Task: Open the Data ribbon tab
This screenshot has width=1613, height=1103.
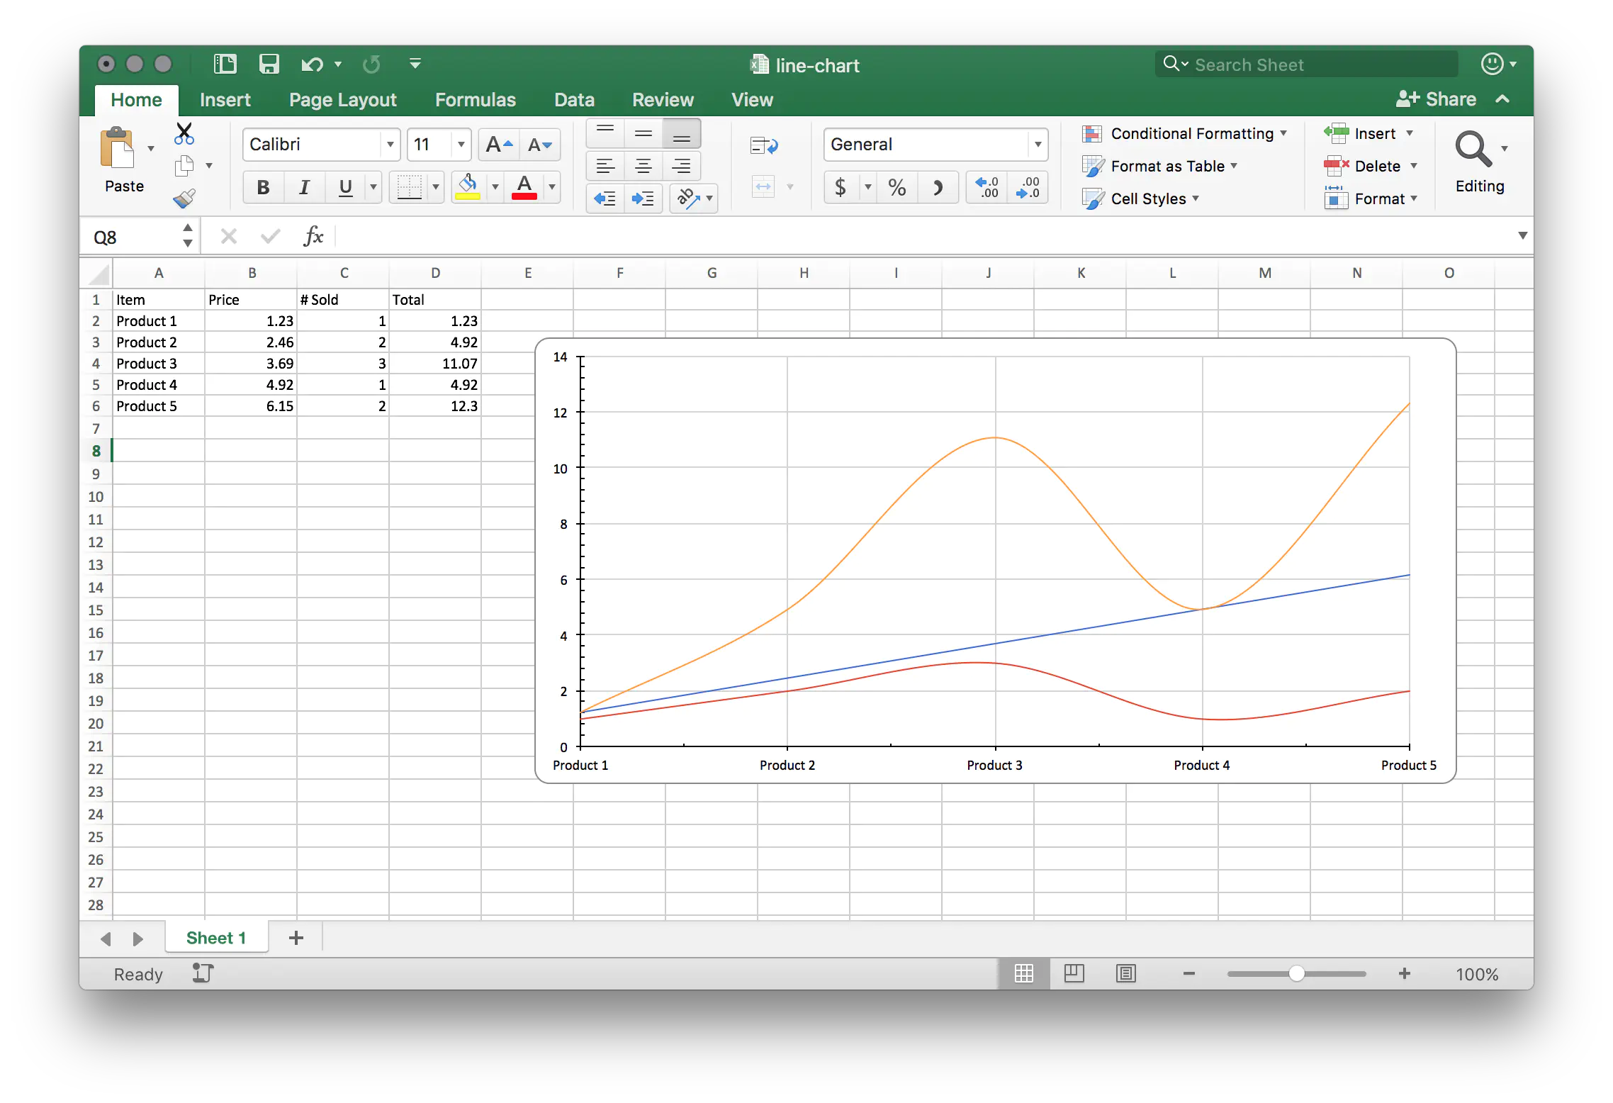Action: [574, 99]
